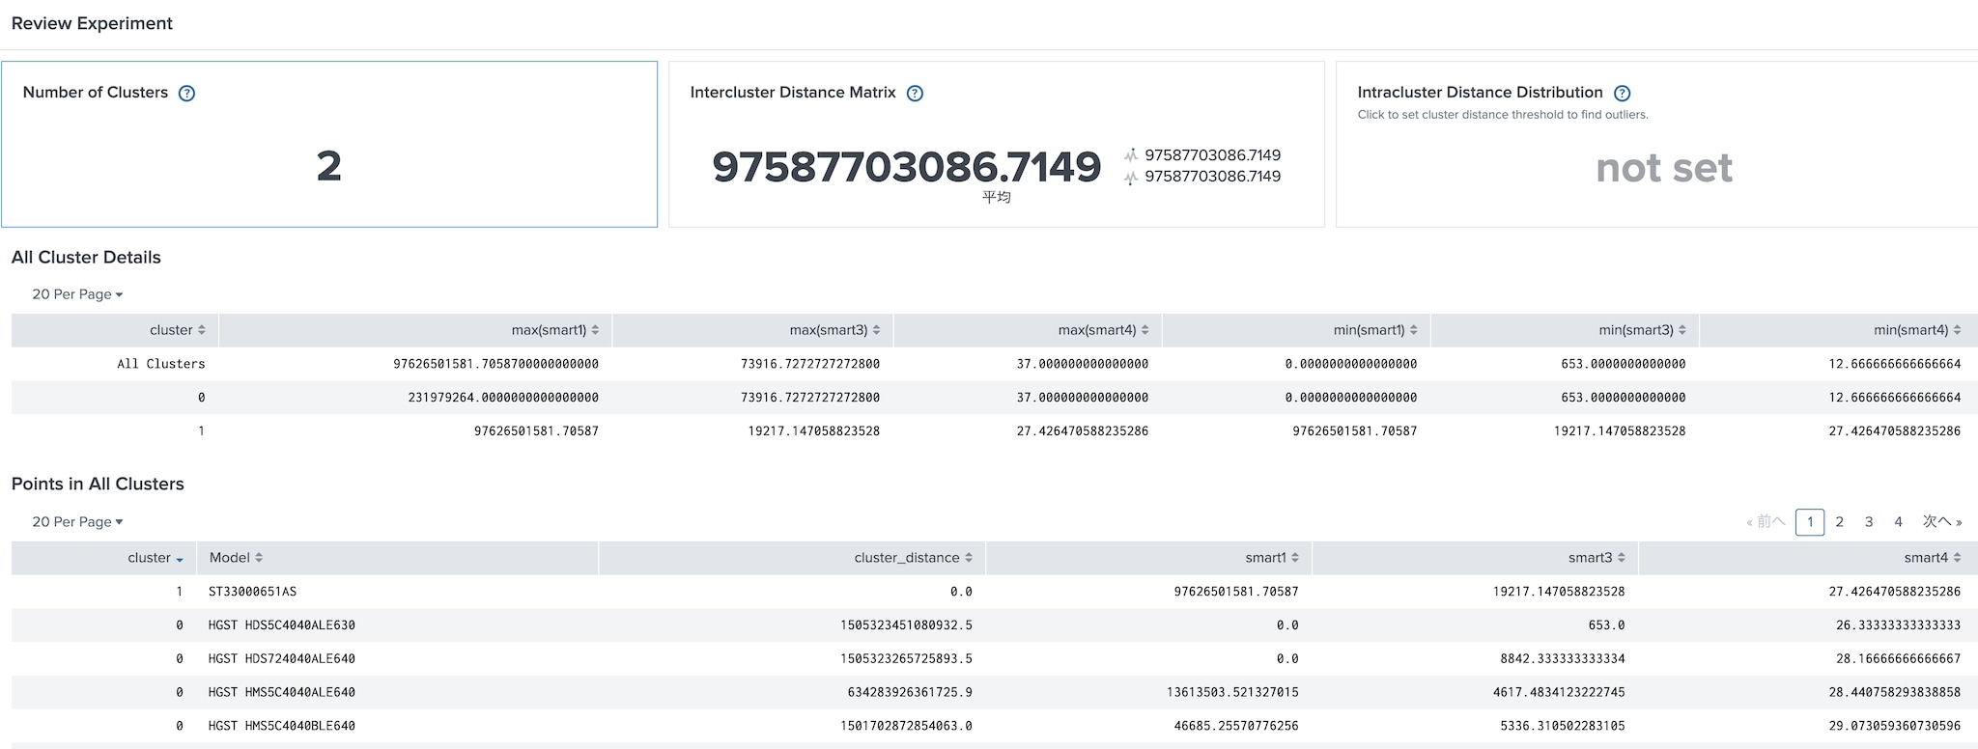The image size is (1978, 749).
Task: Click smart1 value 46685.25570776256
Action: point(1236,726)
